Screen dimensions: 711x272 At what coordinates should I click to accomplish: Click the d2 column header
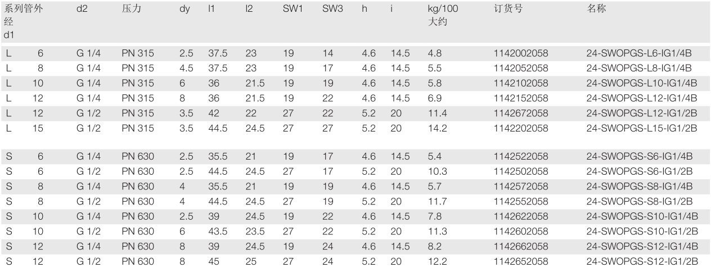pyautogui.click(x=82, y=9)
